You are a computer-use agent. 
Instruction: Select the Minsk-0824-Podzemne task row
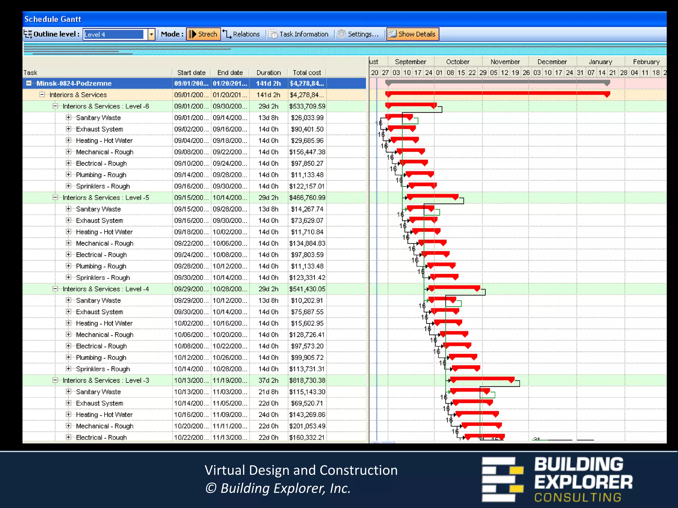[x=194, y=83]
